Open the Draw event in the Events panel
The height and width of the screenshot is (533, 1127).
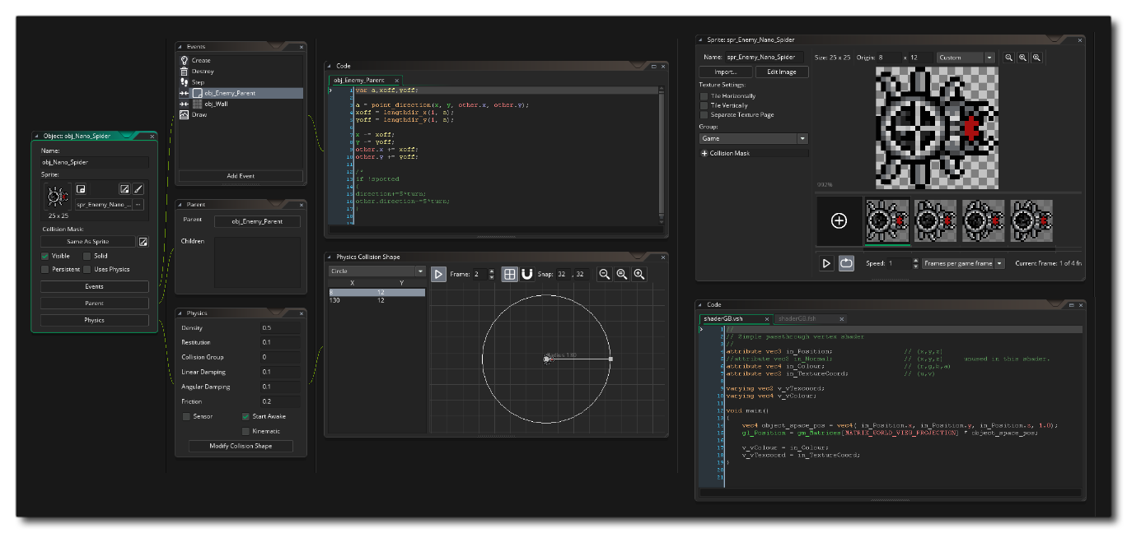pos(185,115)
